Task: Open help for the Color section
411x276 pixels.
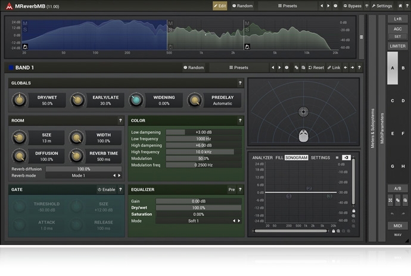Action: (x=240, y=121)
